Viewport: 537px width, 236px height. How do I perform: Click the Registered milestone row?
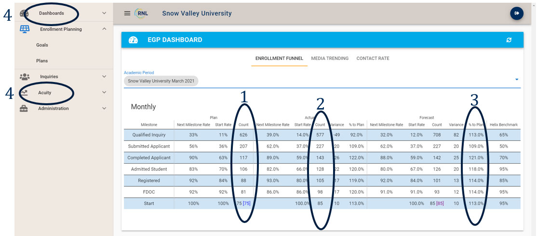pos(322,180)
